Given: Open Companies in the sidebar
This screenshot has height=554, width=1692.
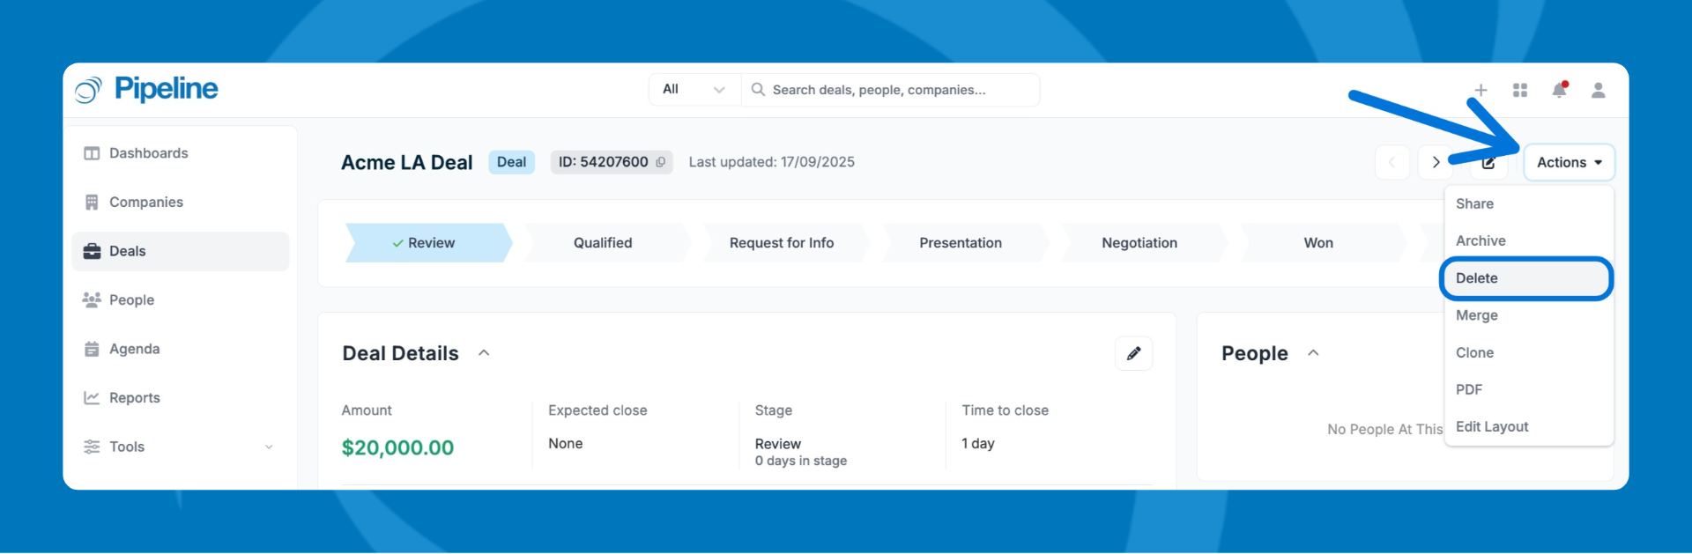Looking at the screenshot, I should point(146,202).
